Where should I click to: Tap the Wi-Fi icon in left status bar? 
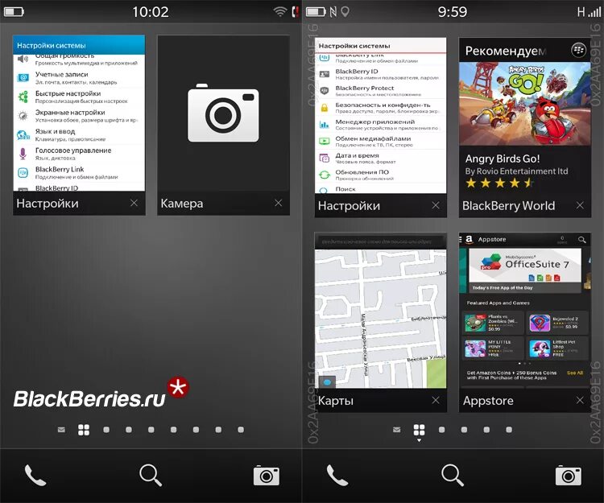coord(280,11)
